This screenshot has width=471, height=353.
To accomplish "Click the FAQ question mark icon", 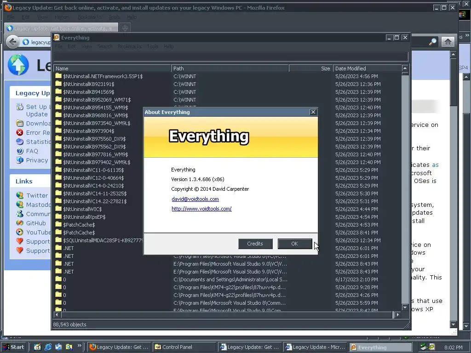I will 20,151.
